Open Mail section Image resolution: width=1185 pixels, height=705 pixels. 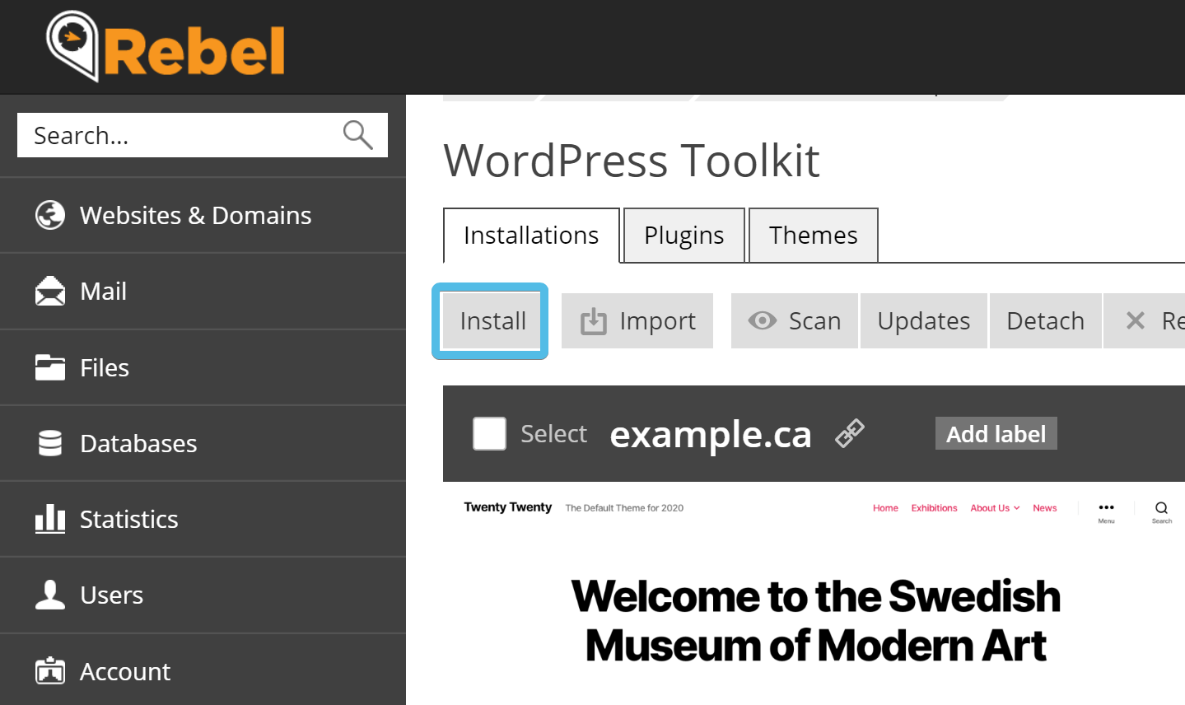[203, 292]
